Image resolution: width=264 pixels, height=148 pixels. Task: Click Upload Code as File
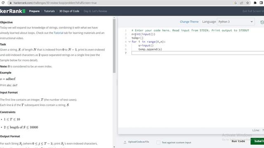139,142
